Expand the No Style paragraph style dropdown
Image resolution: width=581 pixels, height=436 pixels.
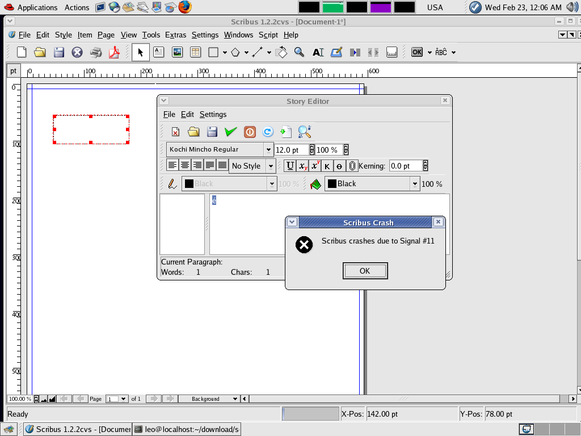click(x=271, y=166)
